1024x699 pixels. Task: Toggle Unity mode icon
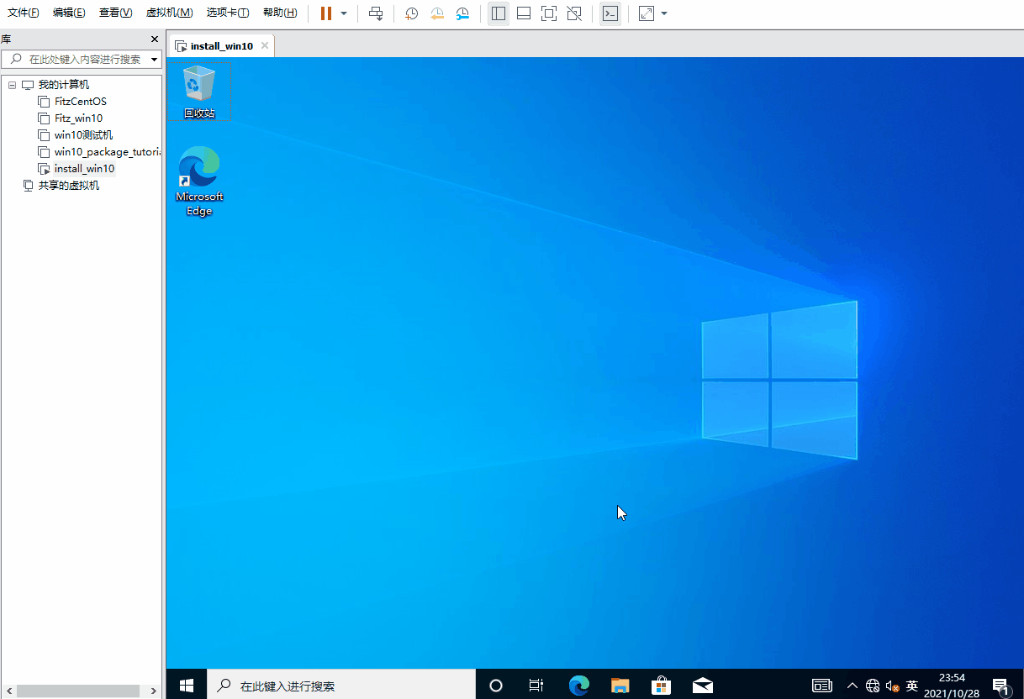point(574,13)
